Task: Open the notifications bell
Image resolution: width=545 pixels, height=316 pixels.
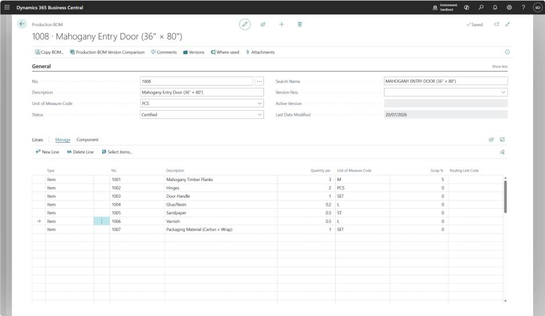Action: pyautogui.click(x=495, y=8)
